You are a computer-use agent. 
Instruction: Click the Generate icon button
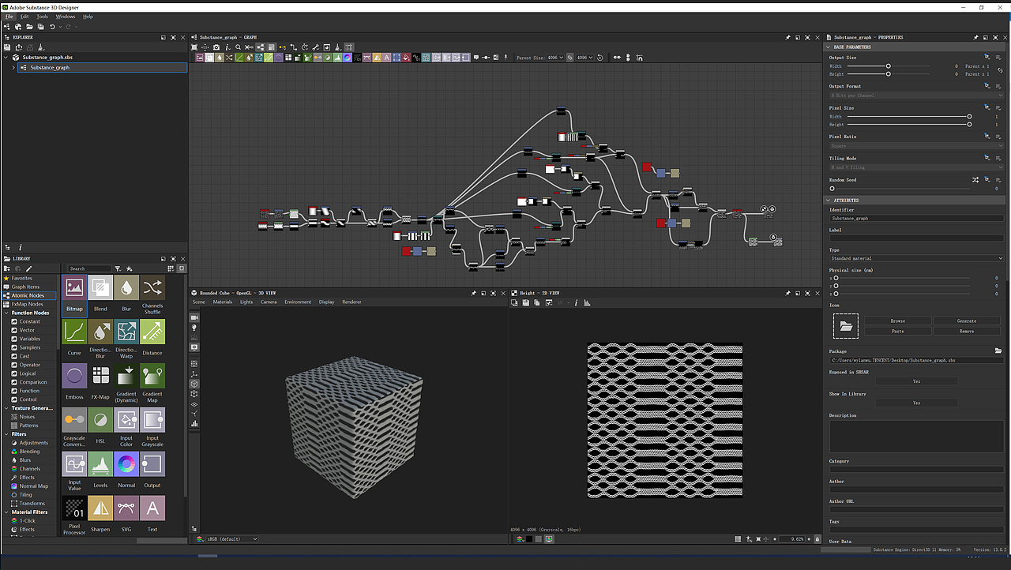pos(967,321)
